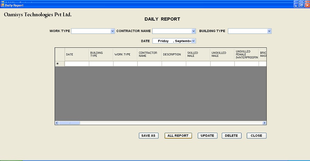Click the SAVE AS button
This screenshot has height=161, width=310.
(x=148, y=136)
